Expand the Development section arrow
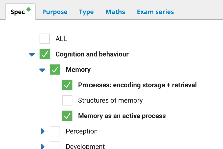The width and height of the screenshot is (223, 149). pyautogui.click(x=43, y=146)
